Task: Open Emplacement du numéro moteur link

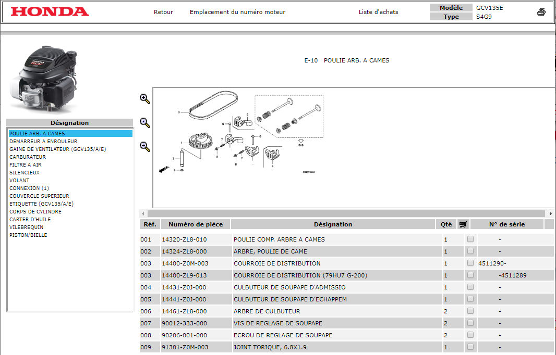Action: point(237,12)
